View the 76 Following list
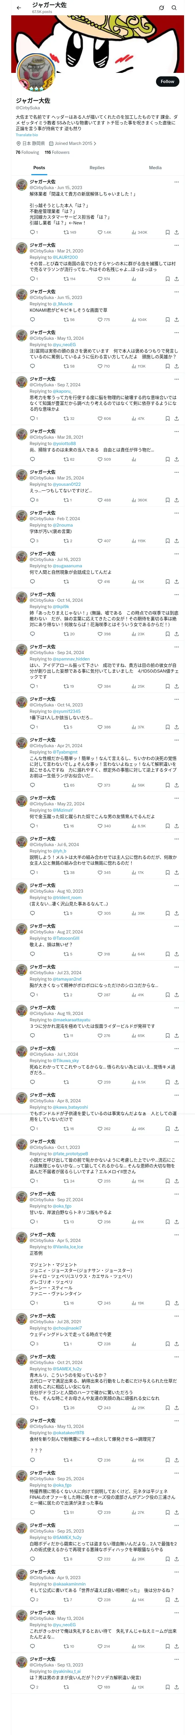The width and height of the screenshot is (195, 1735). point(27,152)
